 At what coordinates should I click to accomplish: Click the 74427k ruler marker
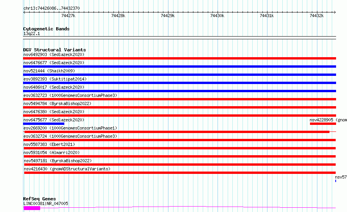(x=68, y=16)
